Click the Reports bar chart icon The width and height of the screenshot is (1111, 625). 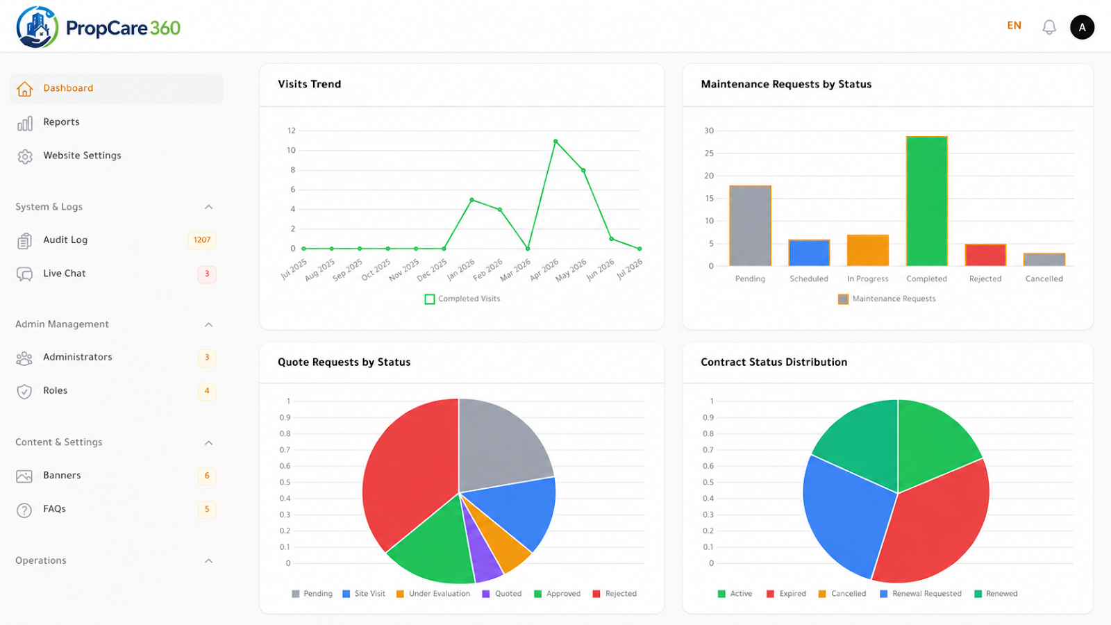[x=25, y=123]
